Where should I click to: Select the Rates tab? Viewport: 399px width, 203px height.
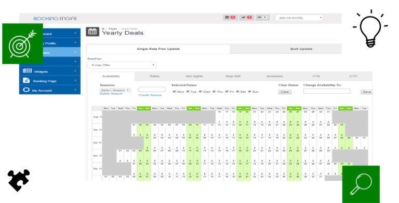155,76
